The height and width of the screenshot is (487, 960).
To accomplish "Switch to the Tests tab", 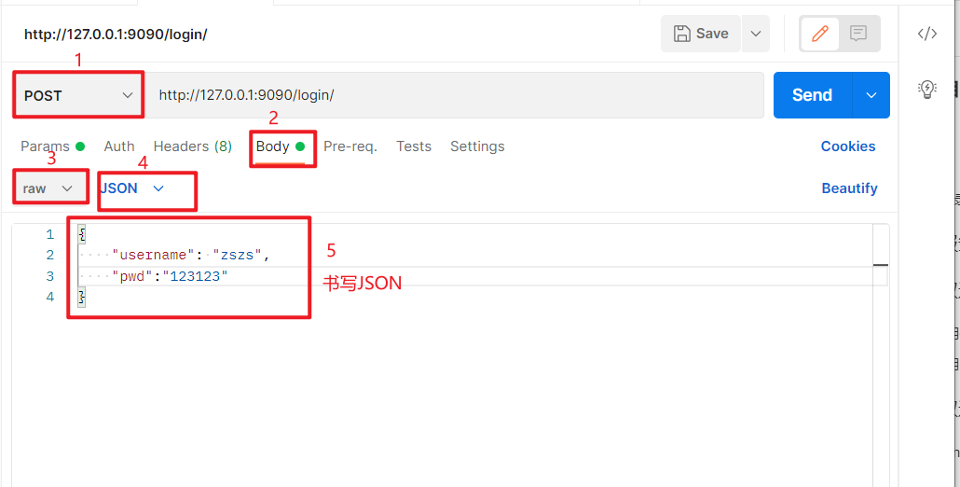I will point(414,146).
